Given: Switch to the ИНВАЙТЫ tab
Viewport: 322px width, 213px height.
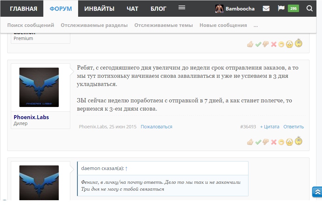Looking at the screenshot, I should (99, 9).
